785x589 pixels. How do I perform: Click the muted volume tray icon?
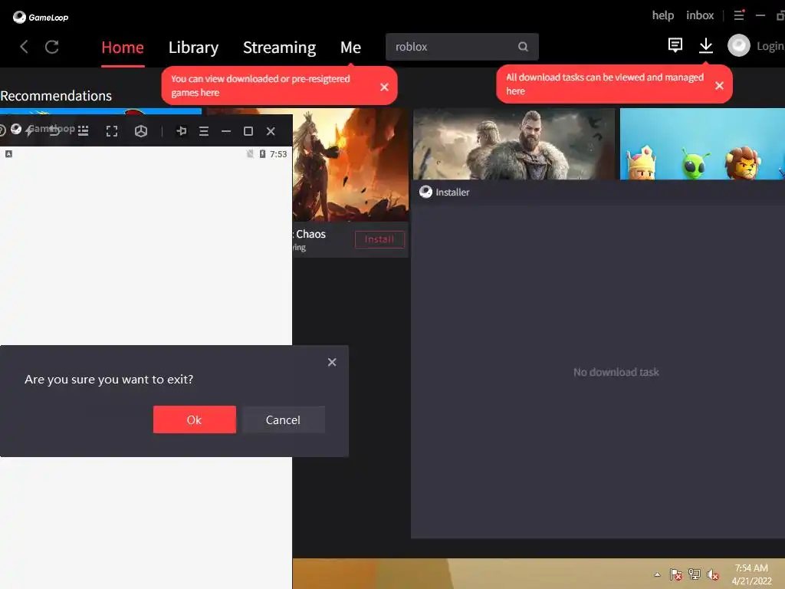tap(713, 574)
